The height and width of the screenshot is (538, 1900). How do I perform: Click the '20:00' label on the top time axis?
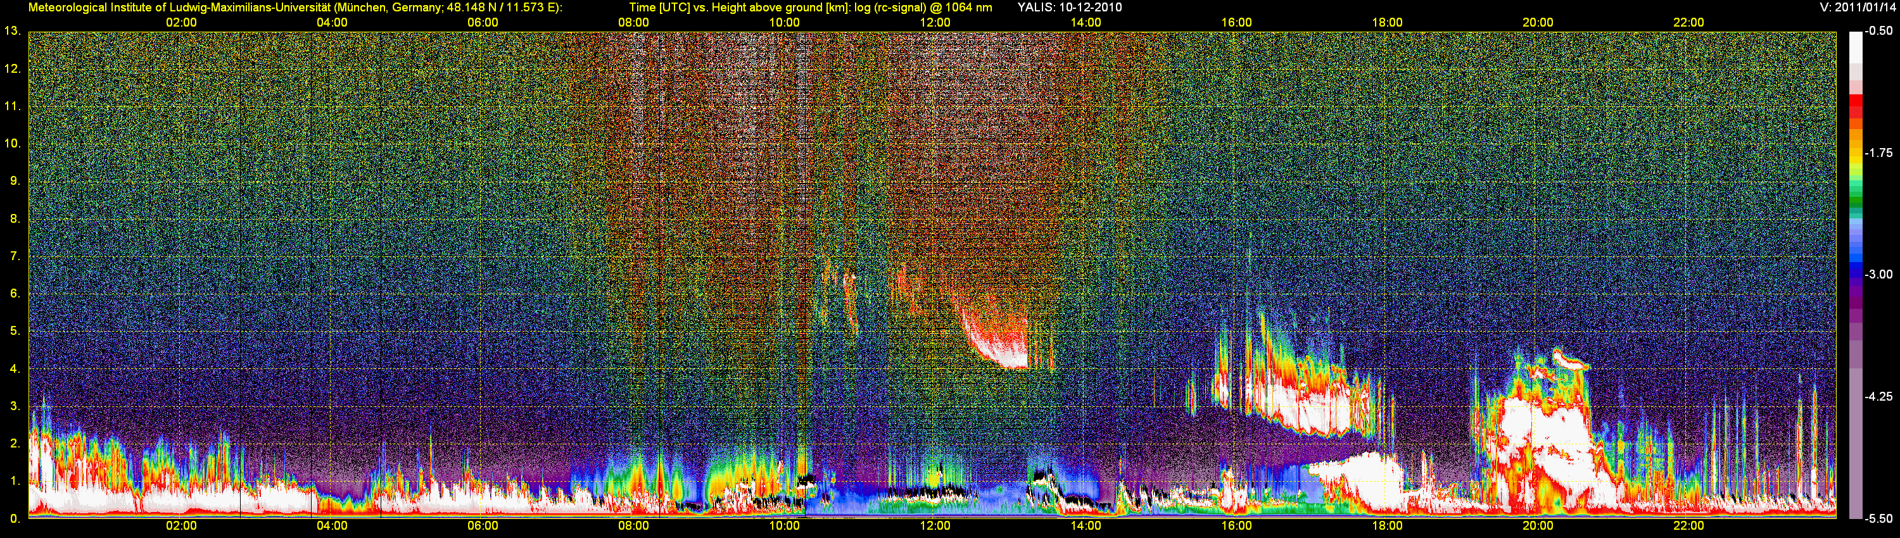(x=1538, y=23)
